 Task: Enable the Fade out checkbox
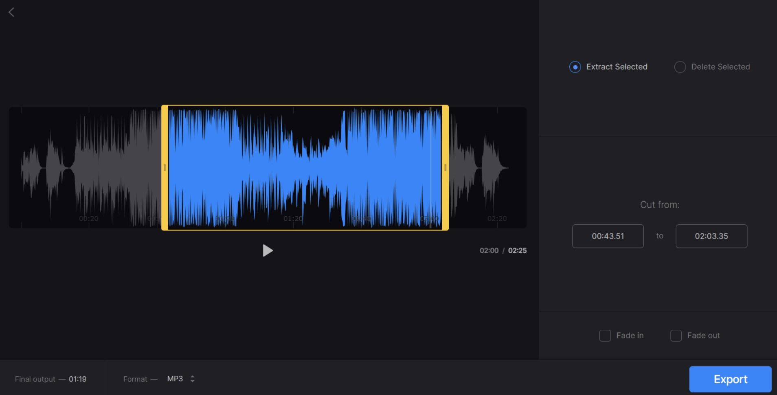[676, 336]
